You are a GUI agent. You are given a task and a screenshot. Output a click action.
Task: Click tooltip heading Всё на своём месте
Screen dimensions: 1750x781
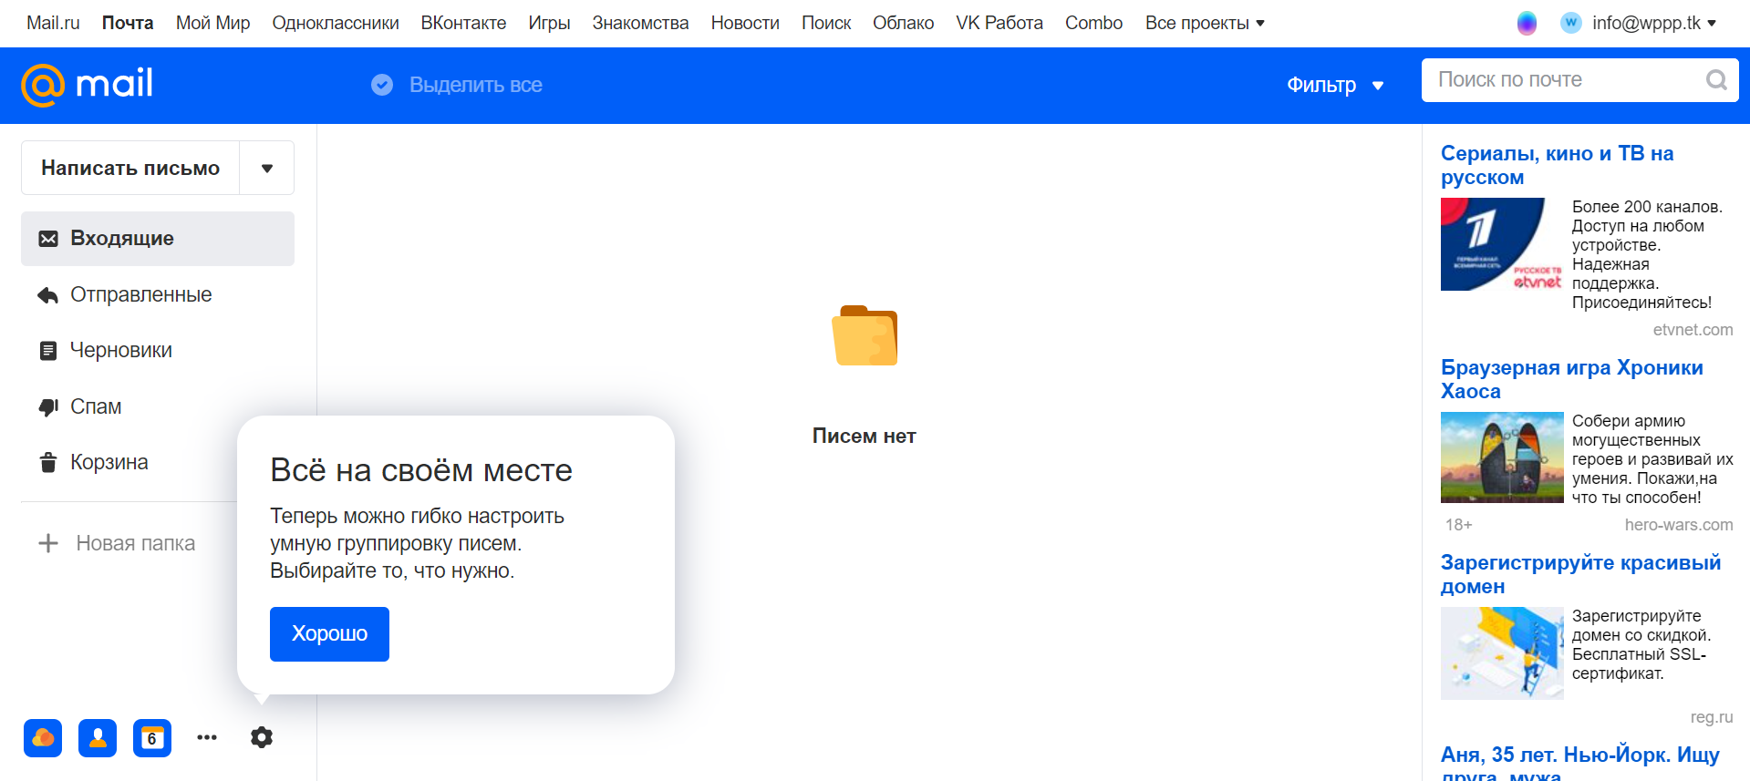tap(421, 470)
